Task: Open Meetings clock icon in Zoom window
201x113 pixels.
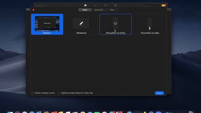Action: (106, 5)
